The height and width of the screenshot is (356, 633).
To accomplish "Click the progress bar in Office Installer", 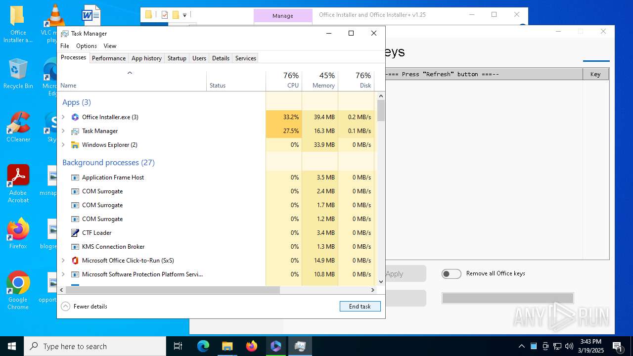I will click(x=508, y=298).
